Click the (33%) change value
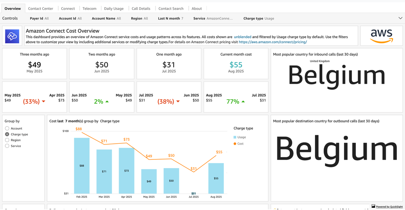 point(31,101)
